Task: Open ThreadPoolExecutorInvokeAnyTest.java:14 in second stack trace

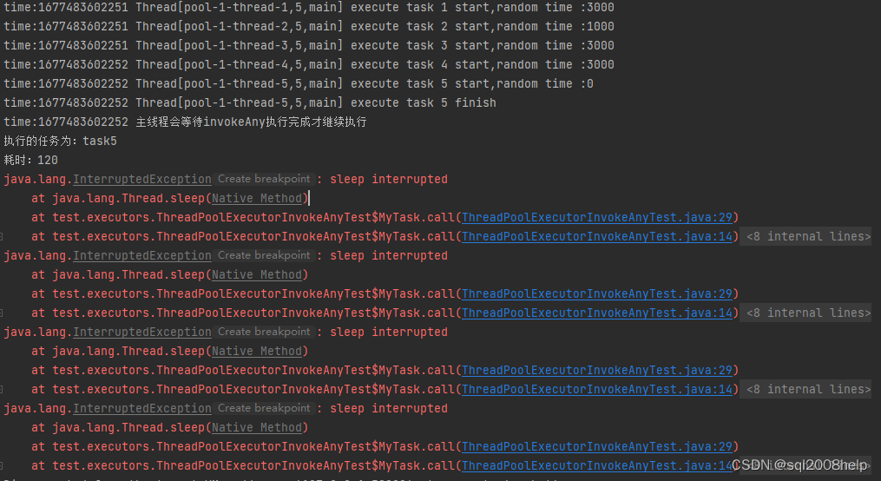Action: click(x=596, y=313)
